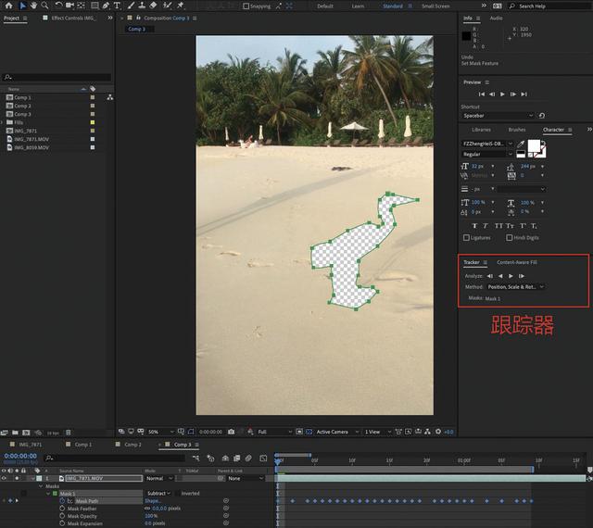The width and height of the screenshot is (593, 528).
Task: Open the Content-Aware Fill tab
Action: tap(517, 262)
